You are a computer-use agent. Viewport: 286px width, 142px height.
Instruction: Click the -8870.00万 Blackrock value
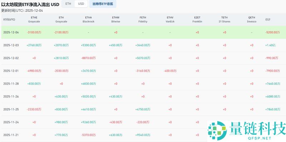click(88, 58)
